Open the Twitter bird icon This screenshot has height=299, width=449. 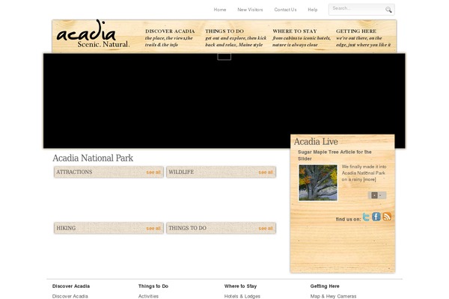pos(366,217)
